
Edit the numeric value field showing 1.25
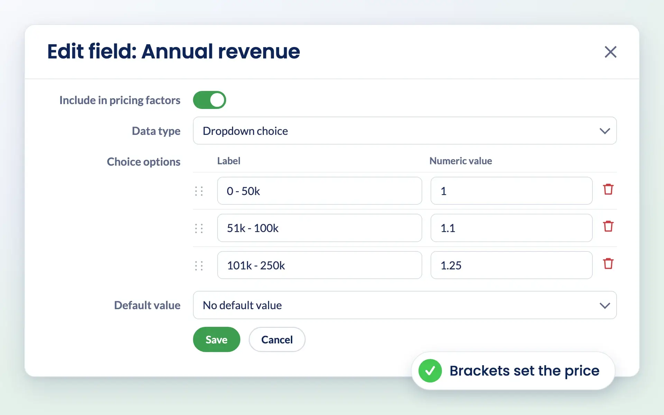(511, 265)
